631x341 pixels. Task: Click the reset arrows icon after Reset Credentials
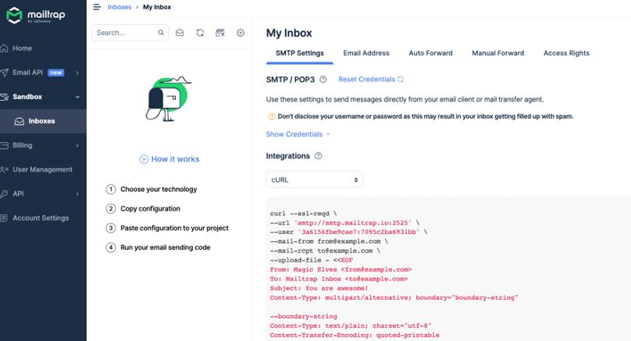click(400, 80)
